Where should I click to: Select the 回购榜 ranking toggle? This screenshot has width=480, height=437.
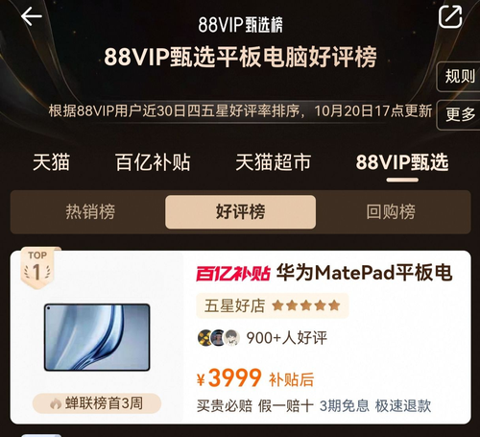(x=391, y=211)
